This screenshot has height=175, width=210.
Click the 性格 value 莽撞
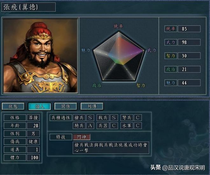(x=33, y=118)
